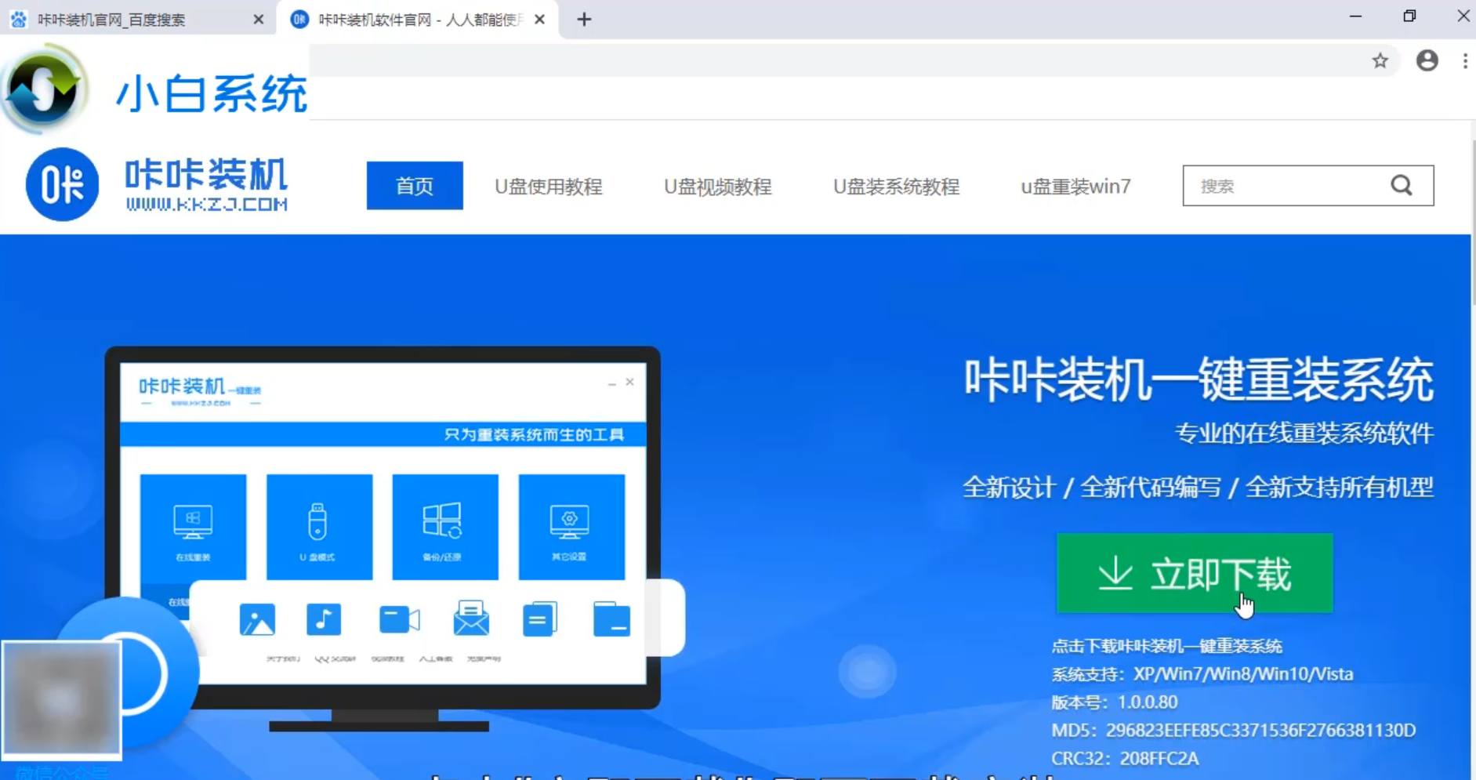Click the 在线重装 tile in the preview
The height and width of the screenshot is (780, 1476).
193,527
